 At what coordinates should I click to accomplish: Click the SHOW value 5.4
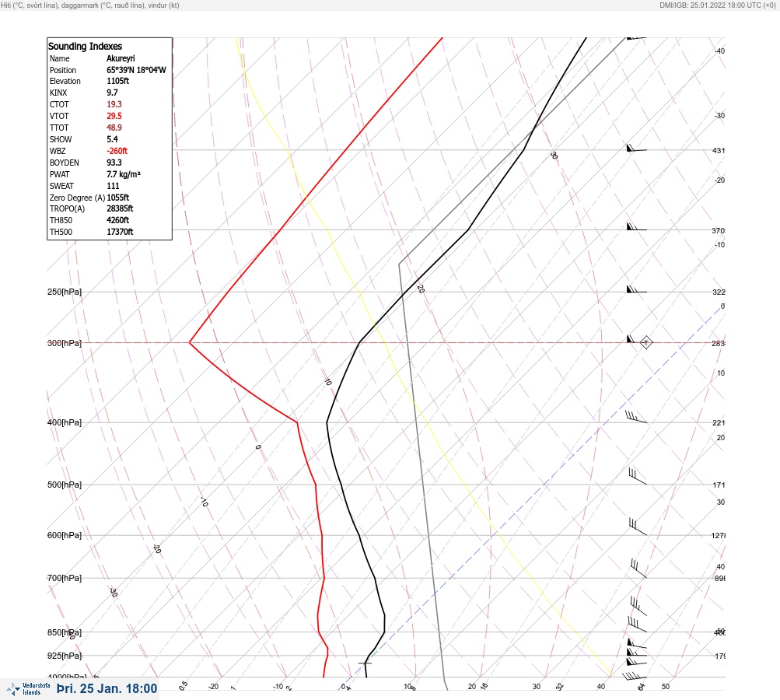click(112, 139)
